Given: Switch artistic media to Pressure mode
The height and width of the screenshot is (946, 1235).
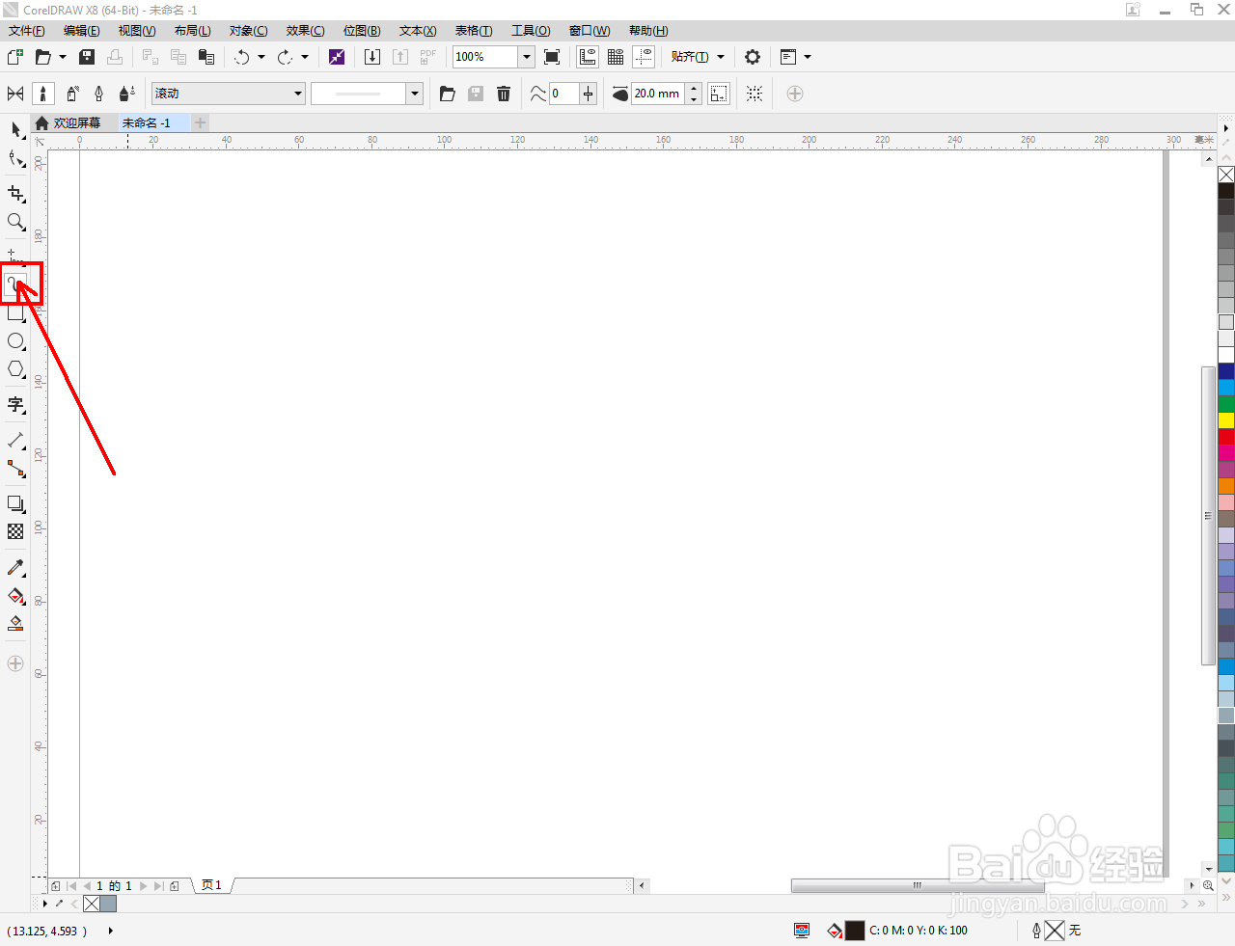Looking at the screenshot, I should pos(126,94).
